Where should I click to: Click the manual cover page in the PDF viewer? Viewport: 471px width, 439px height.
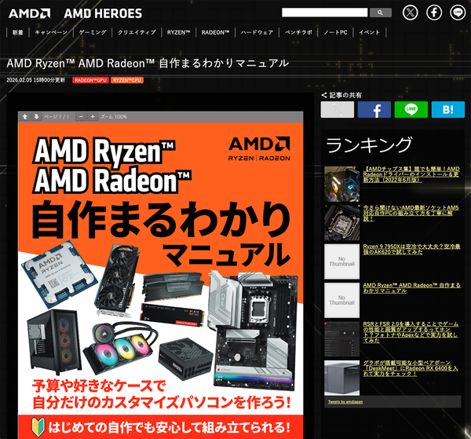(x=161, y=280)
